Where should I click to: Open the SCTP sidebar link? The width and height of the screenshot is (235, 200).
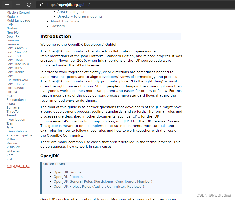10,96
